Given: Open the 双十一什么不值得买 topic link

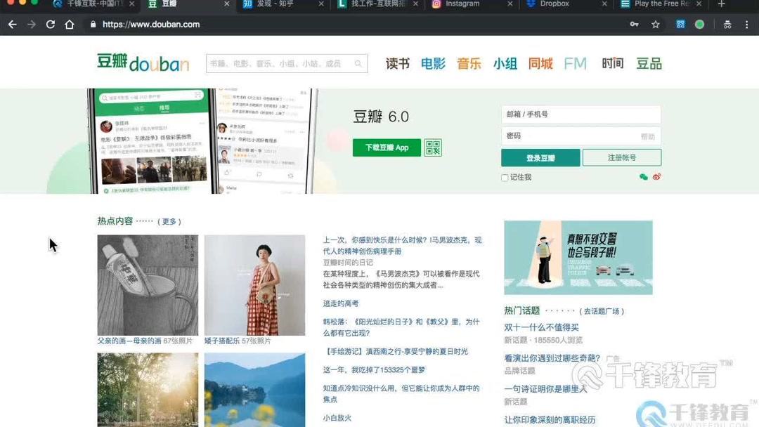Looking at the screenshot, I should tap(540, 327).
